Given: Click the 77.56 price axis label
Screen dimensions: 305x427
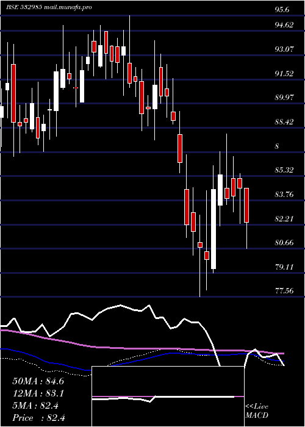Looking at the screenshot, I should 284,291.
